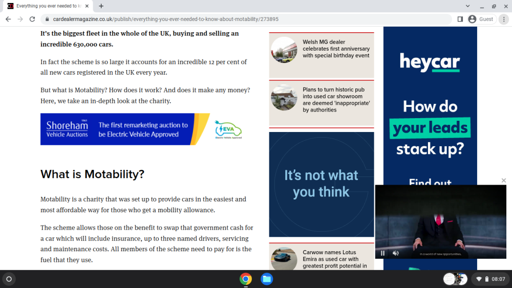Viewport: 512px width, 288px height.
Task: Click the heycar logo in the ad
Action: (430, 62)
